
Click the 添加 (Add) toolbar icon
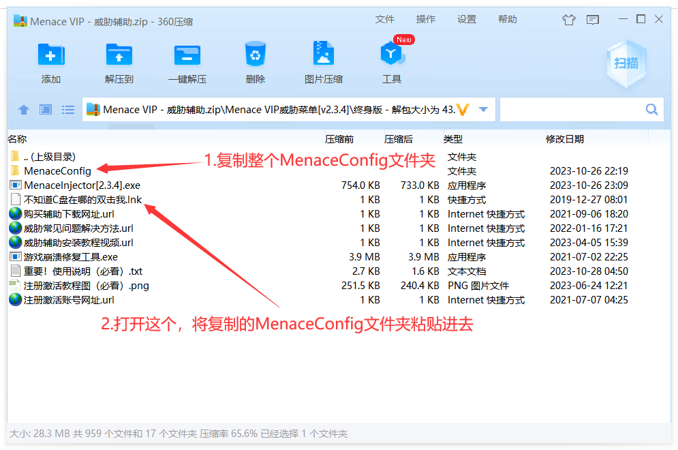click(x=51, y=55)
